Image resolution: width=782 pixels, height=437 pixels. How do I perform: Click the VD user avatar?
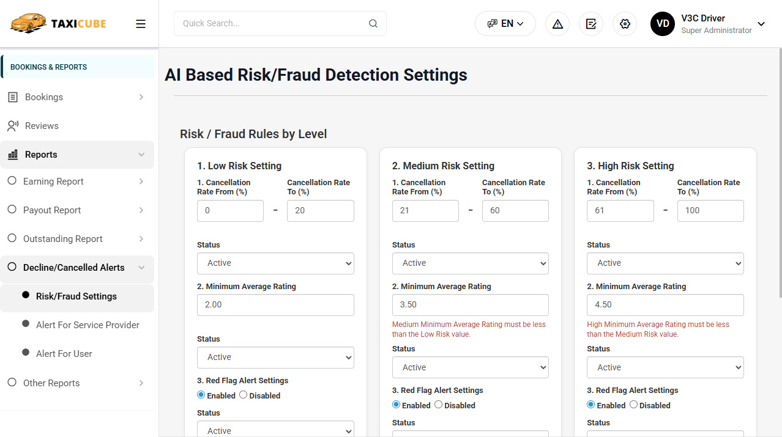(x=663, y=24)
